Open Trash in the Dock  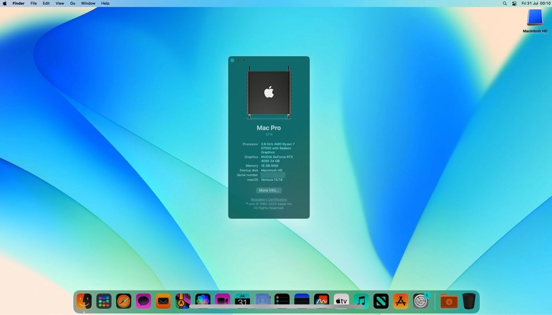click(469, 301)
